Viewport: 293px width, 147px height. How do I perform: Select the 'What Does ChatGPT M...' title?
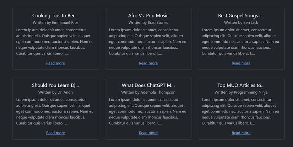click(x=148, y=85)
